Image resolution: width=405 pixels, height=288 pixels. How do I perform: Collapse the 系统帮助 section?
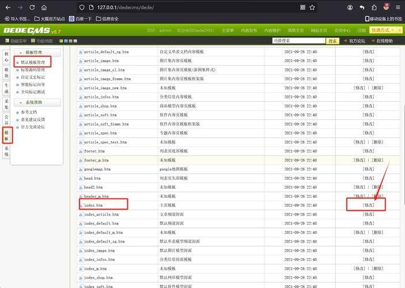click(21, 103)
